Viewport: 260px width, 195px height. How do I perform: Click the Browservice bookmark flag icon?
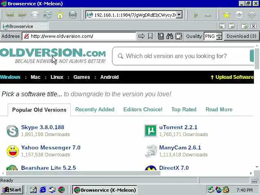150,36
